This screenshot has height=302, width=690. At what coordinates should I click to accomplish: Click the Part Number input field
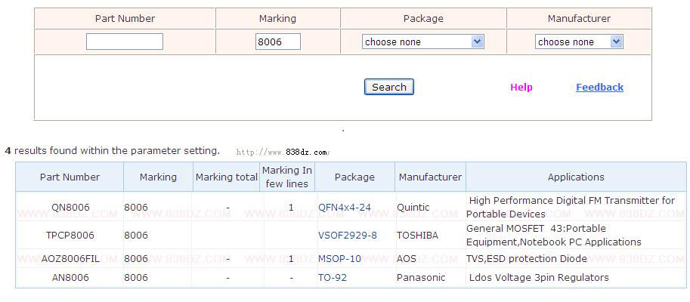125,42
